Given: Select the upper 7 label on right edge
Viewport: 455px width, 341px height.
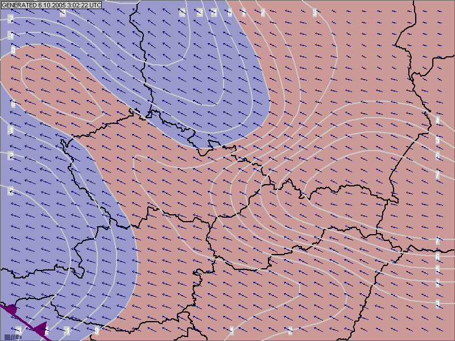Looking at the screenshot, I should click(x=437, y=175).
